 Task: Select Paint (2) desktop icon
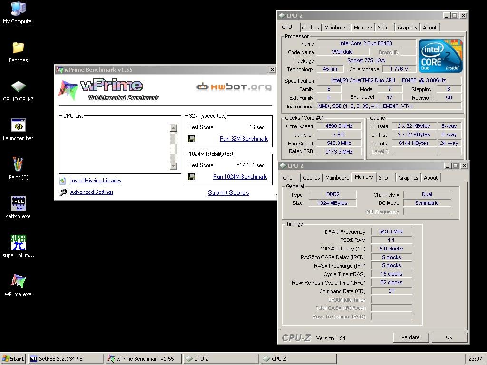tap(18, 169)
